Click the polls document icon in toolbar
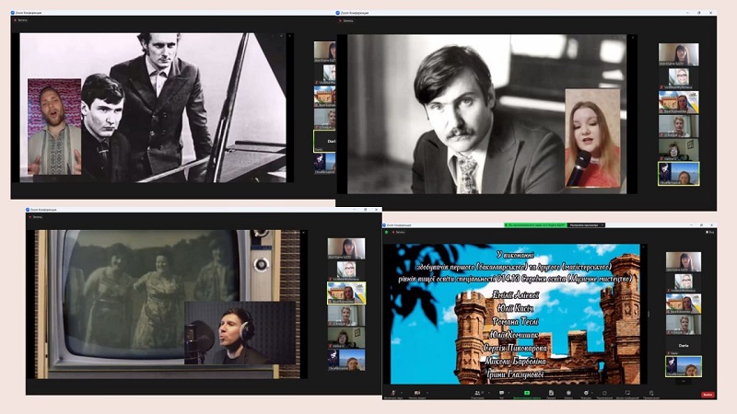The image size is (737, 414). coord(551,393)
